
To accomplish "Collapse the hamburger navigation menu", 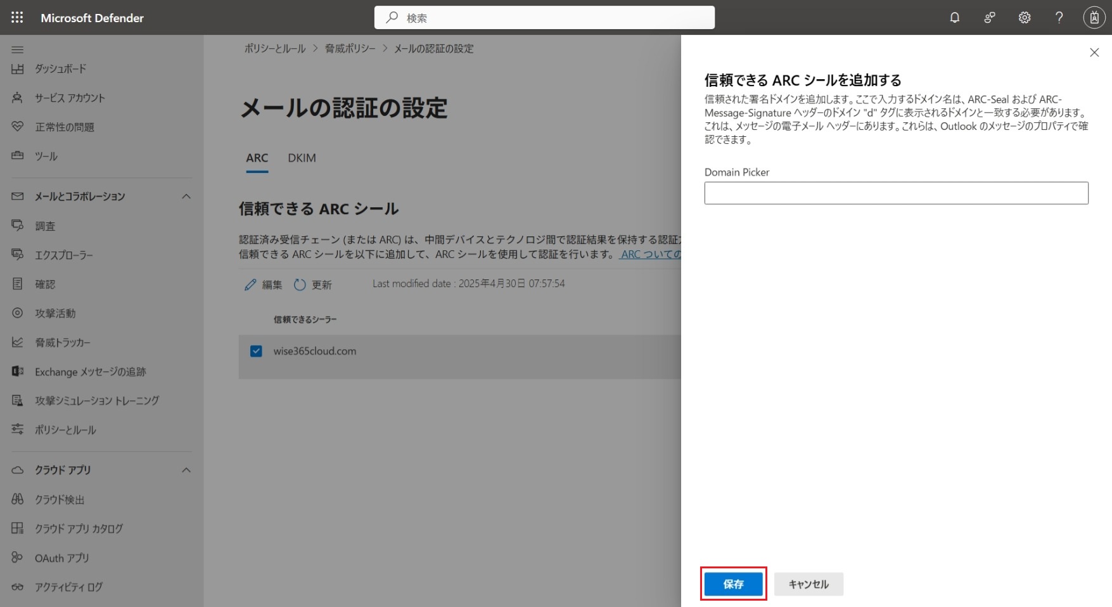I will click(18, 49).
